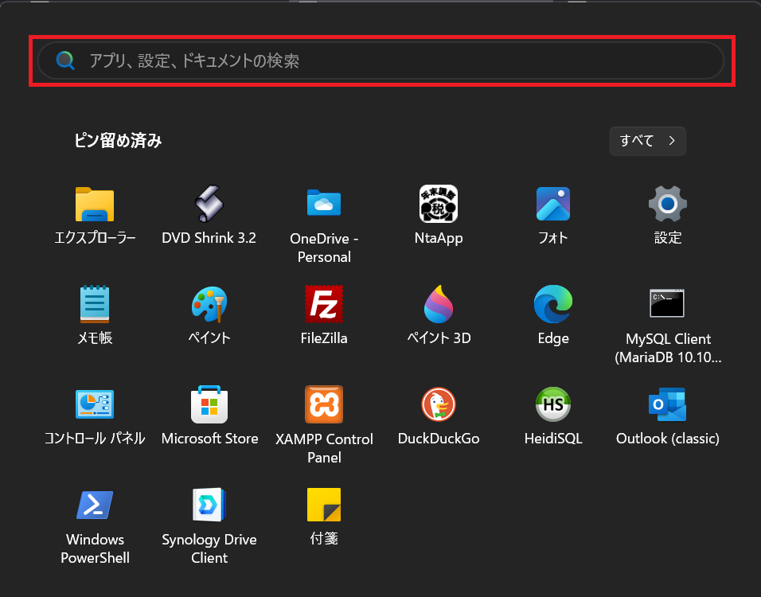
Task: Open the 付箋 sticky notes app
Action: (324, 505)
